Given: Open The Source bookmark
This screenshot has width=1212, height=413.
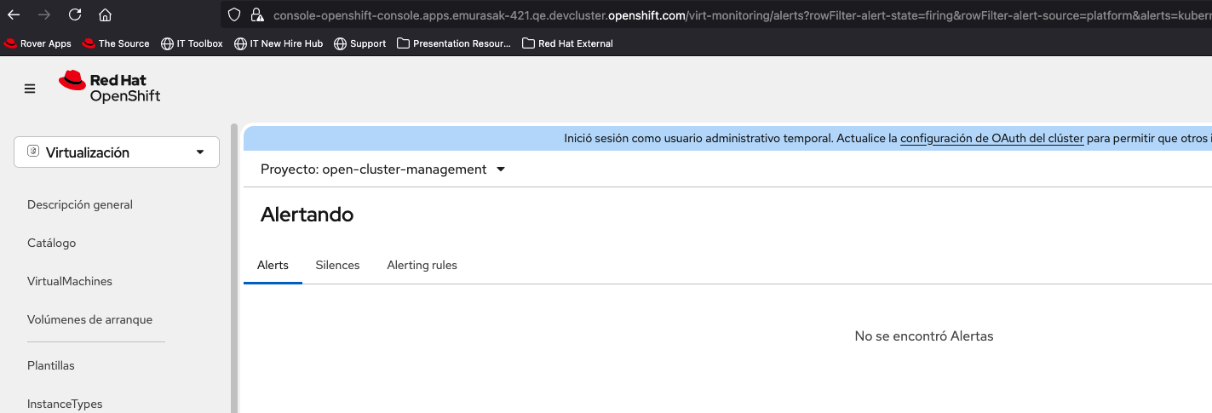Looking at the screenshot, I should click(116, 43).
